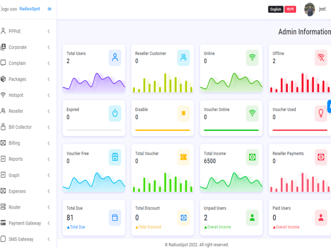This screenshot has height=248, width=331.
Task: Click the Reseller Customer bar chart
Action: coord(163,83)
